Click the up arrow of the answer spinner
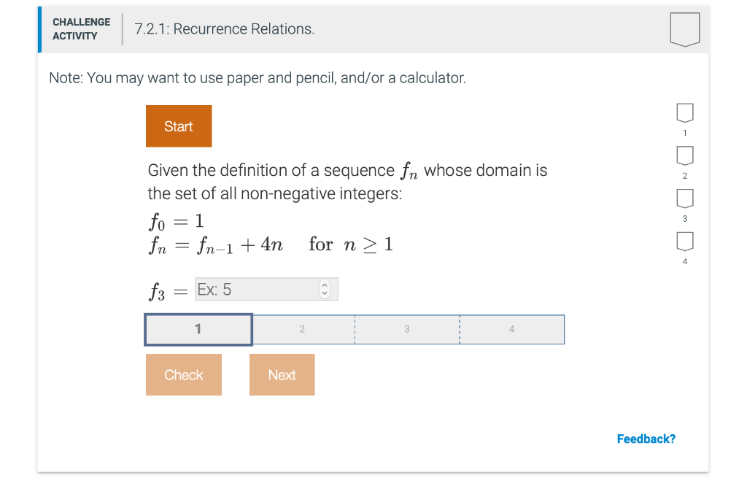Screen dimensions: 747x486 [325, 285]
